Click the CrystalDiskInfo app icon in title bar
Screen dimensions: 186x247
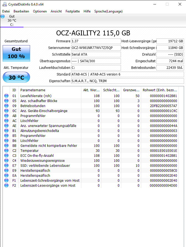point(5,4)
